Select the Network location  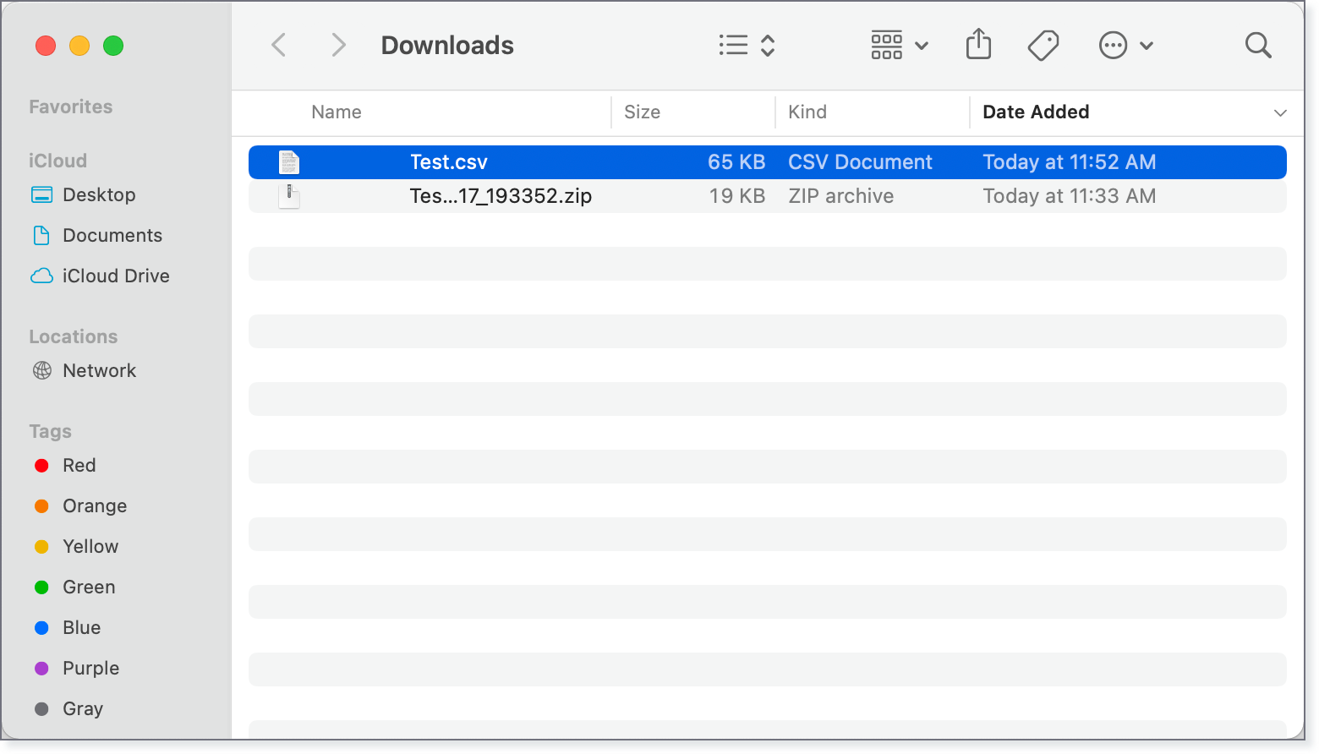click(x=99, y=371)
